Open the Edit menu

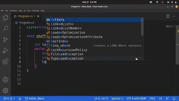7,11
